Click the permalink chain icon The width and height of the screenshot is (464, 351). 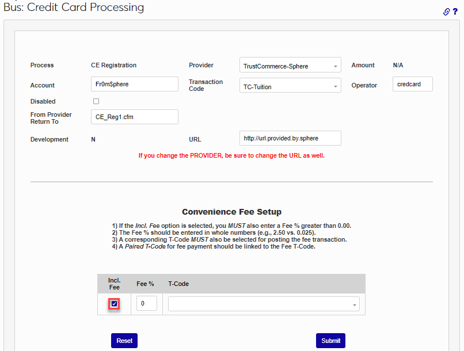pyautogui.click(x=446, y=12)
